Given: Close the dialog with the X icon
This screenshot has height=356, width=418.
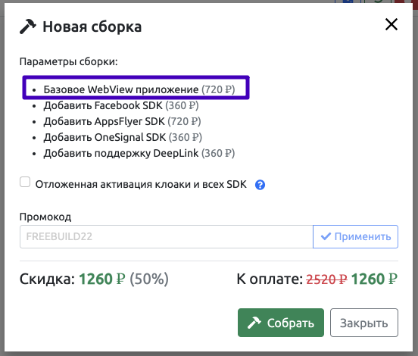Looking at the screenshot, I should [x=391, y=24].
